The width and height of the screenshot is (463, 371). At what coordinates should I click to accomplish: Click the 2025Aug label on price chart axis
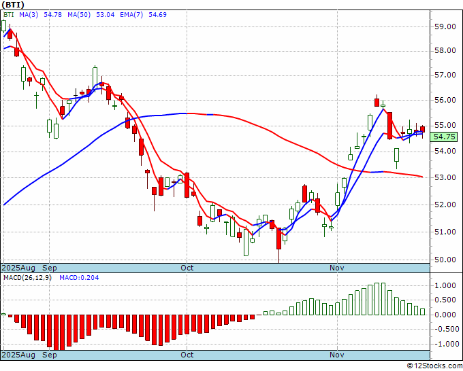[x=18, y=268]
